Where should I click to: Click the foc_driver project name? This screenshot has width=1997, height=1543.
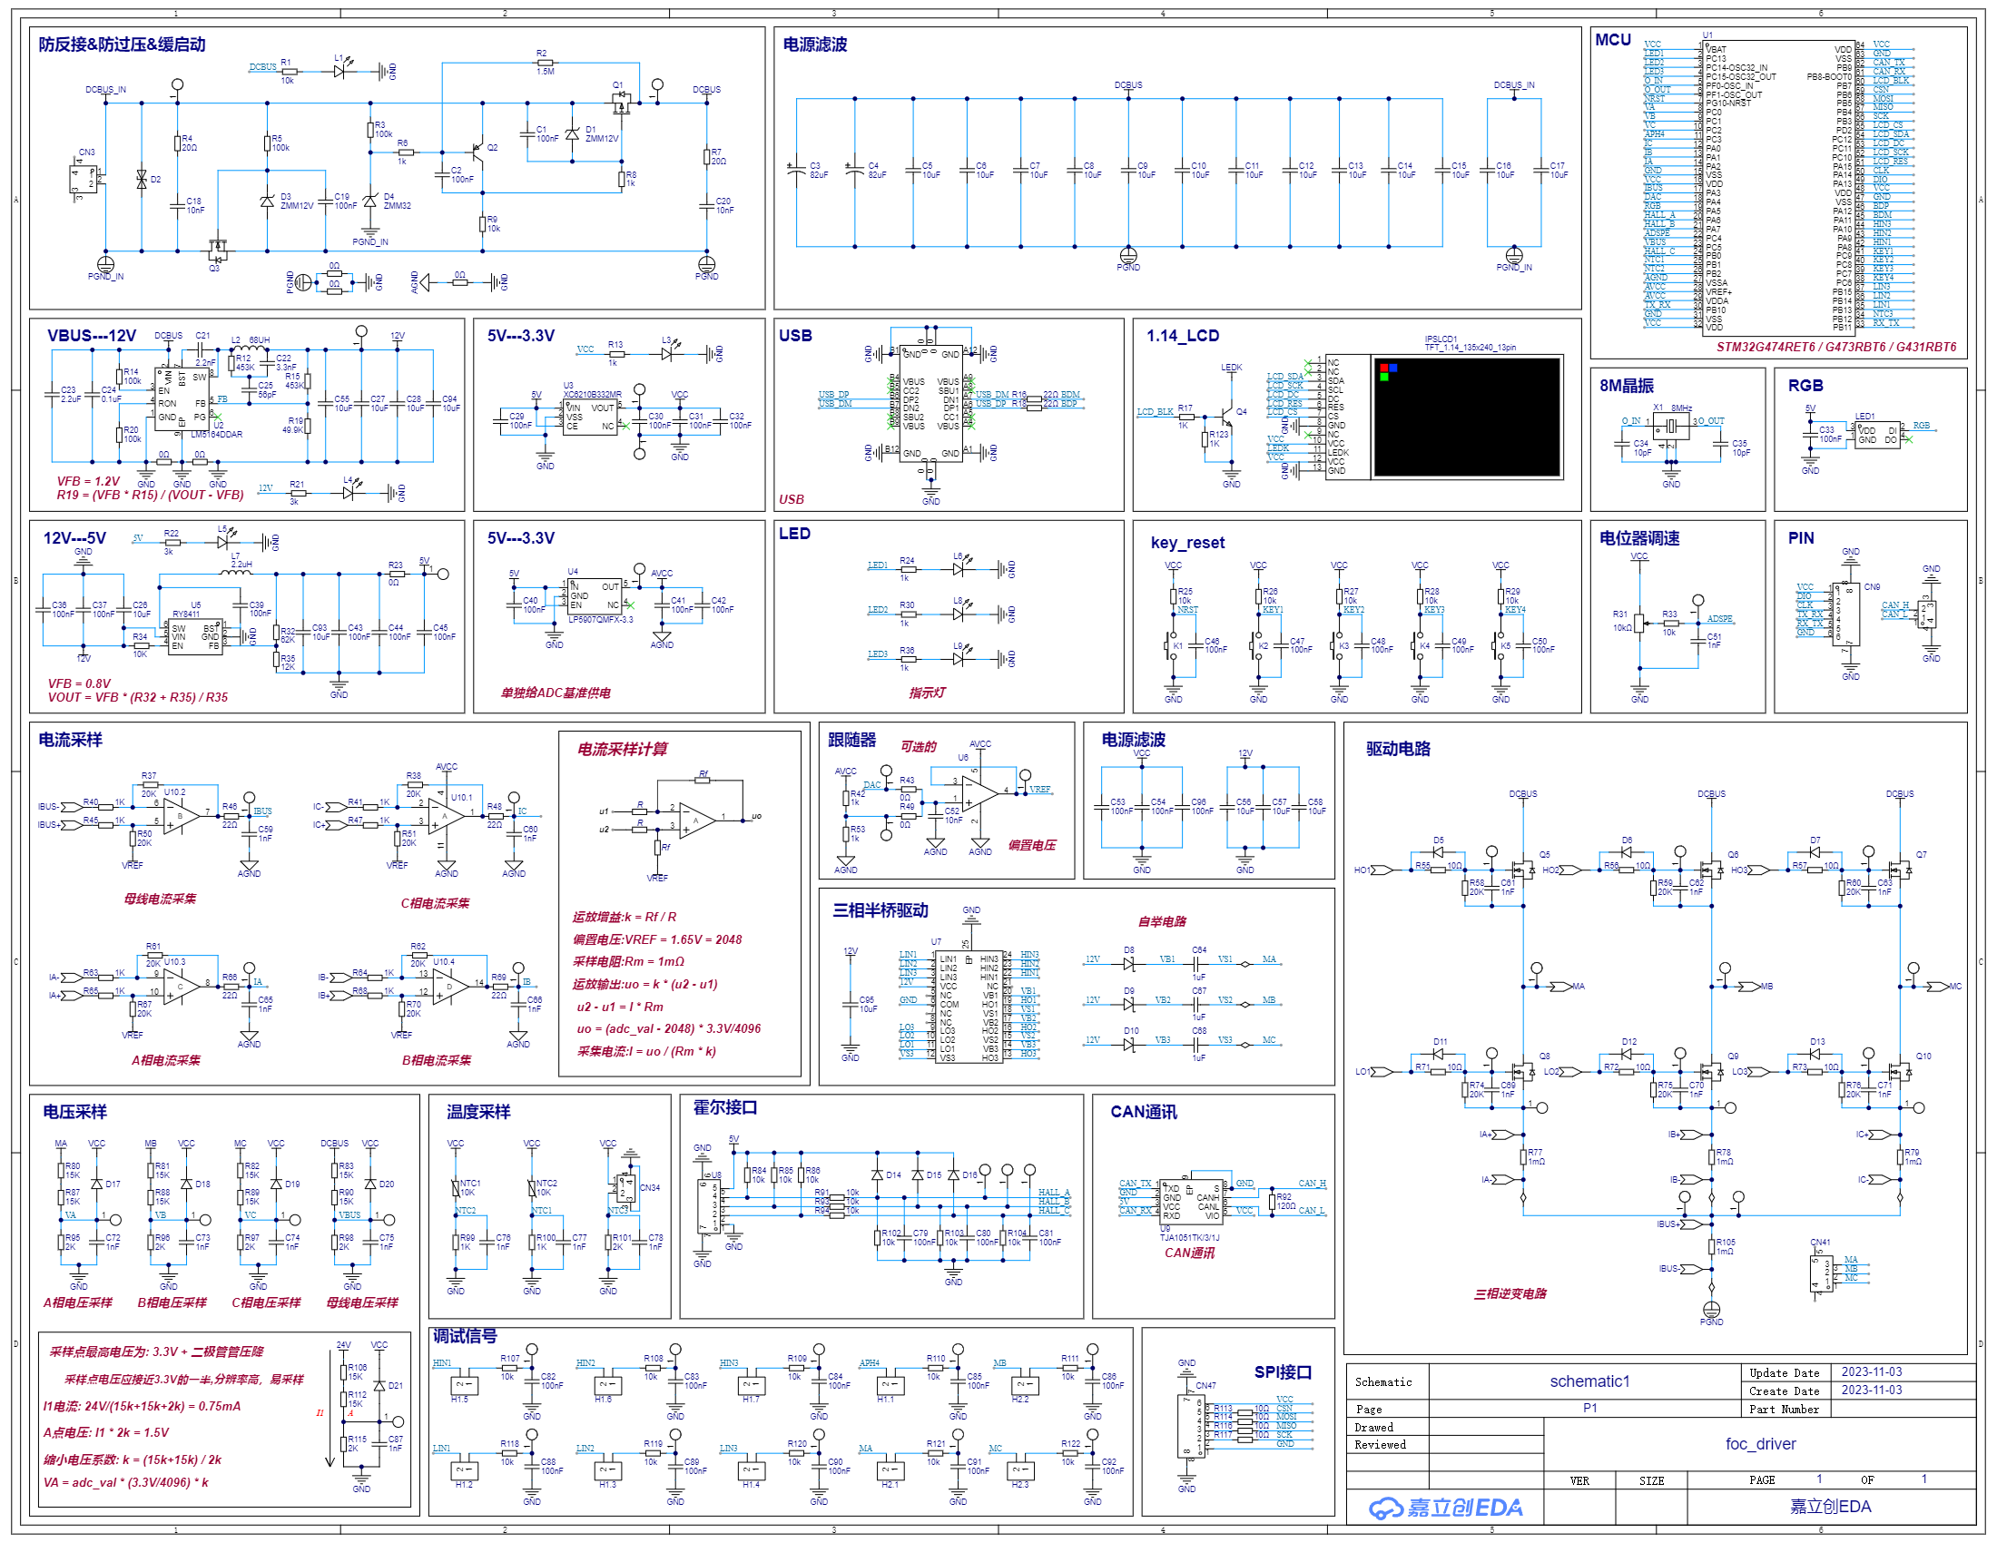pos(1760,1444)
